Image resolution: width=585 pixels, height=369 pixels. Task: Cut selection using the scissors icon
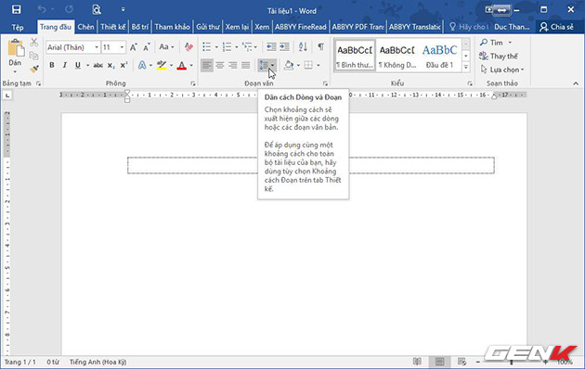click(x=34, y=42)
